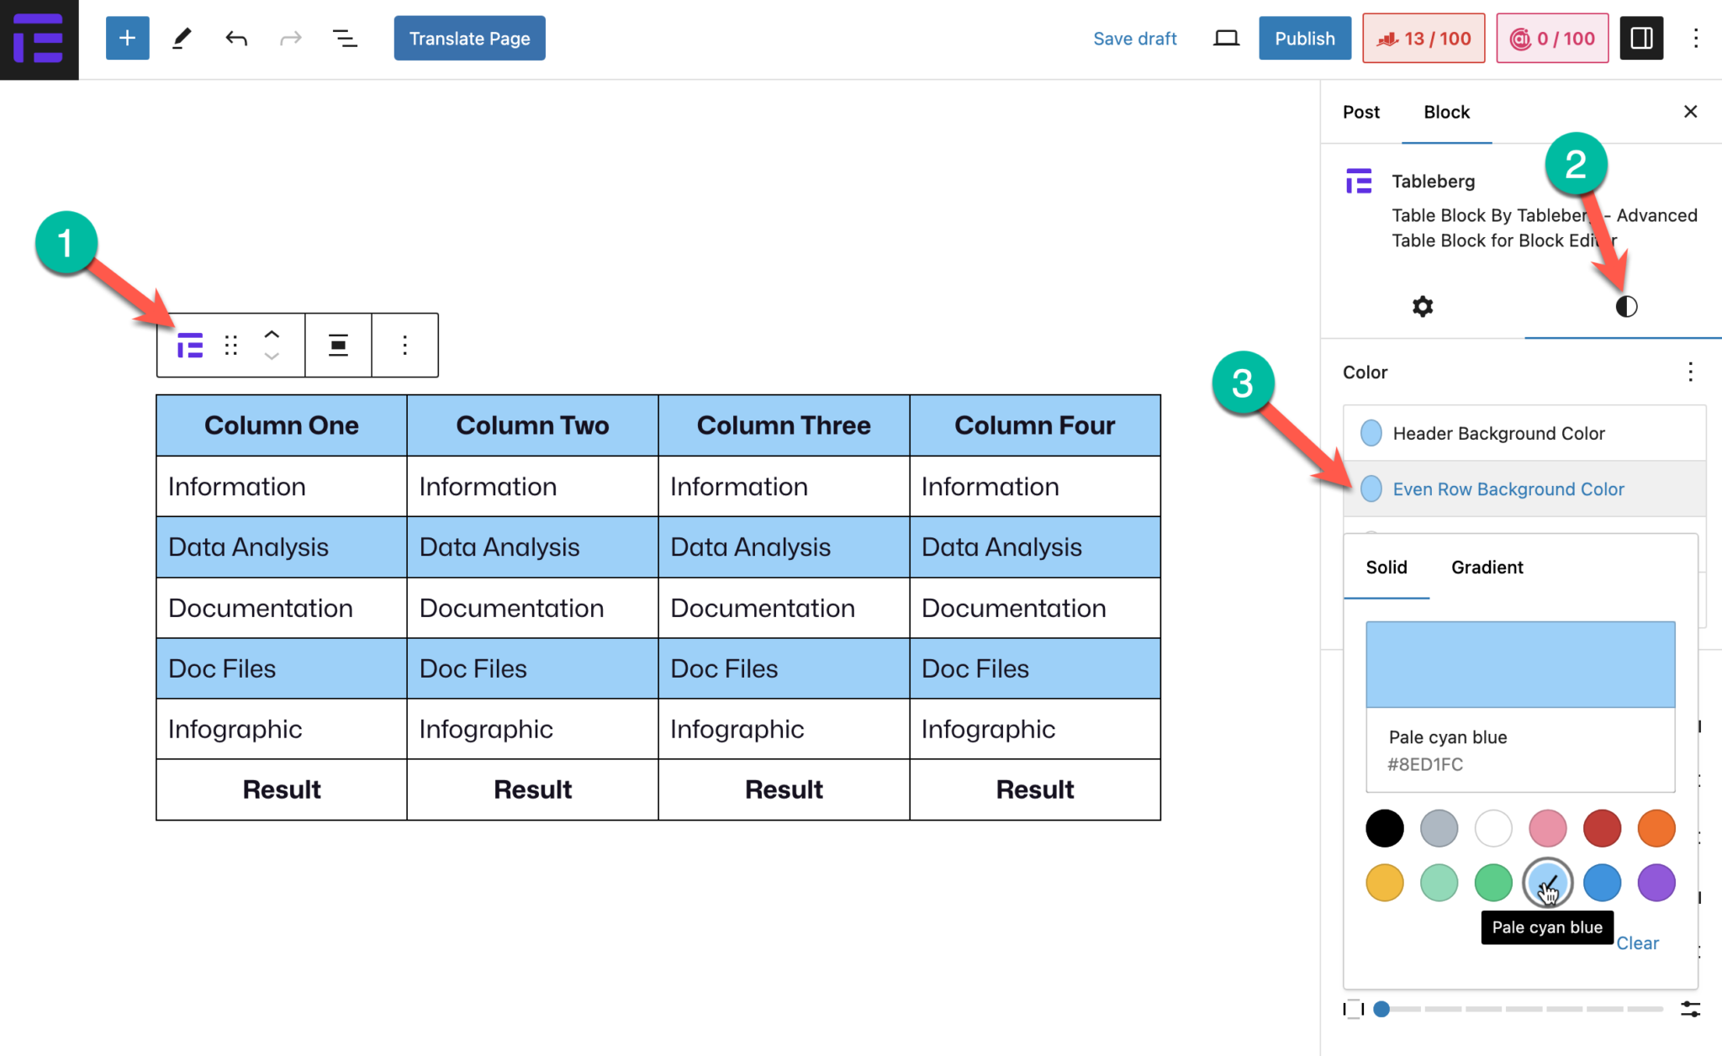Select the edit pencil tool icon

182,39
